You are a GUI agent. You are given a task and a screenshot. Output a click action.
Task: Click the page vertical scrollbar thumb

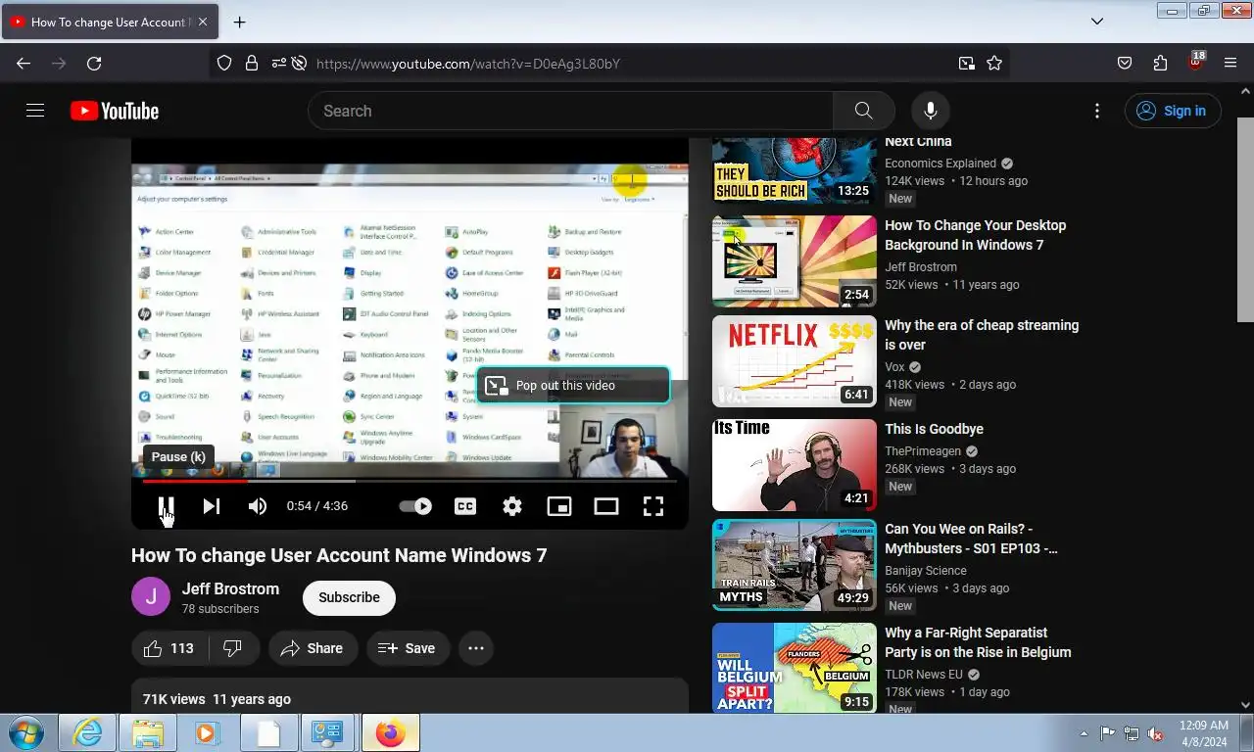(x=1246, y=220)
